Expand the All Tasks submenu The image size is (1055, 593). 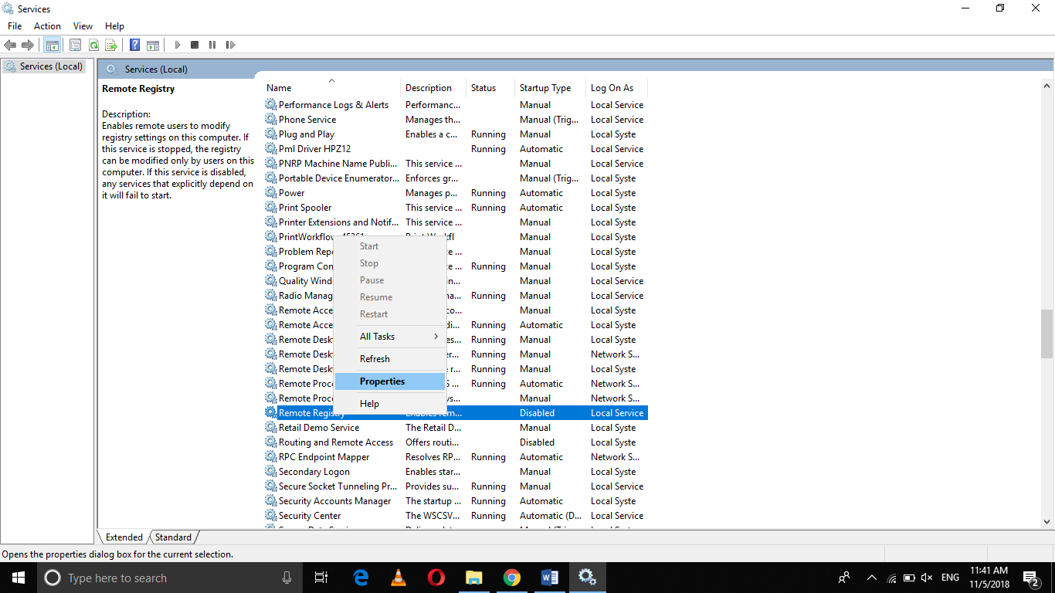coord(377,336)
